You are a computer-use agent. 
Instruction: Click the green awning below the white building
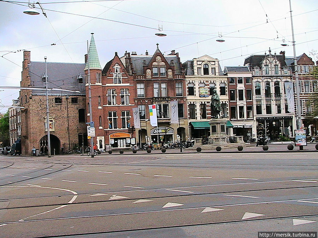(200, 125)
